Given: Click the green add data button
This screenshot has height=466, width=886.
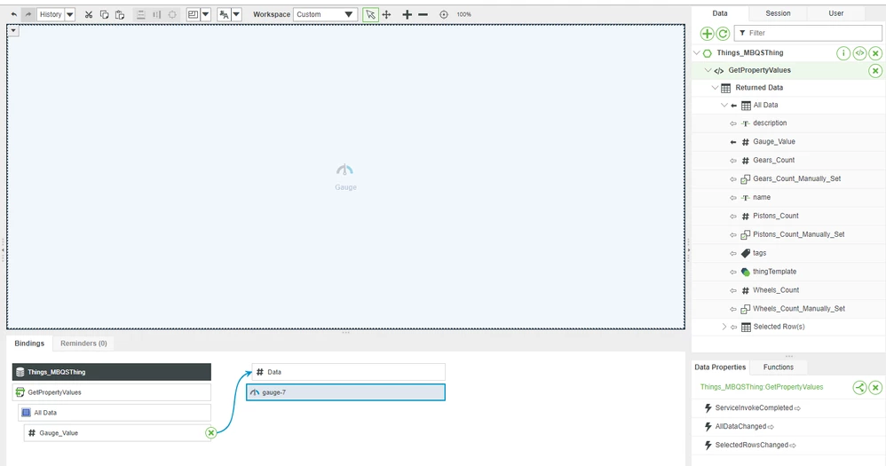Looking at the screenshot, I should click(x=707, y=34).
